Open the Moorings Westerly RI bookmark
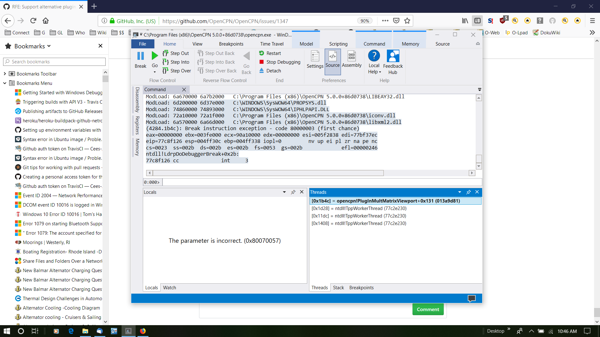This screenshot has height=337, width=600. (x=45, y=242)
